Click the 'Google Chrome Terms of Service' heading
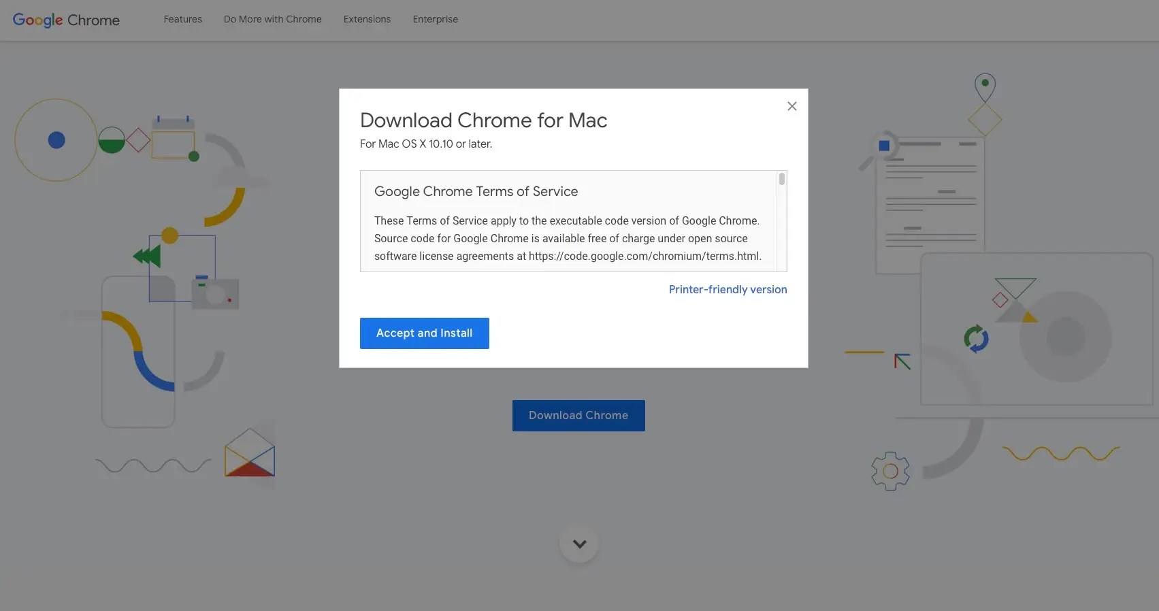Viewport: 1159px width, 611px height. (x=476, y=191)
